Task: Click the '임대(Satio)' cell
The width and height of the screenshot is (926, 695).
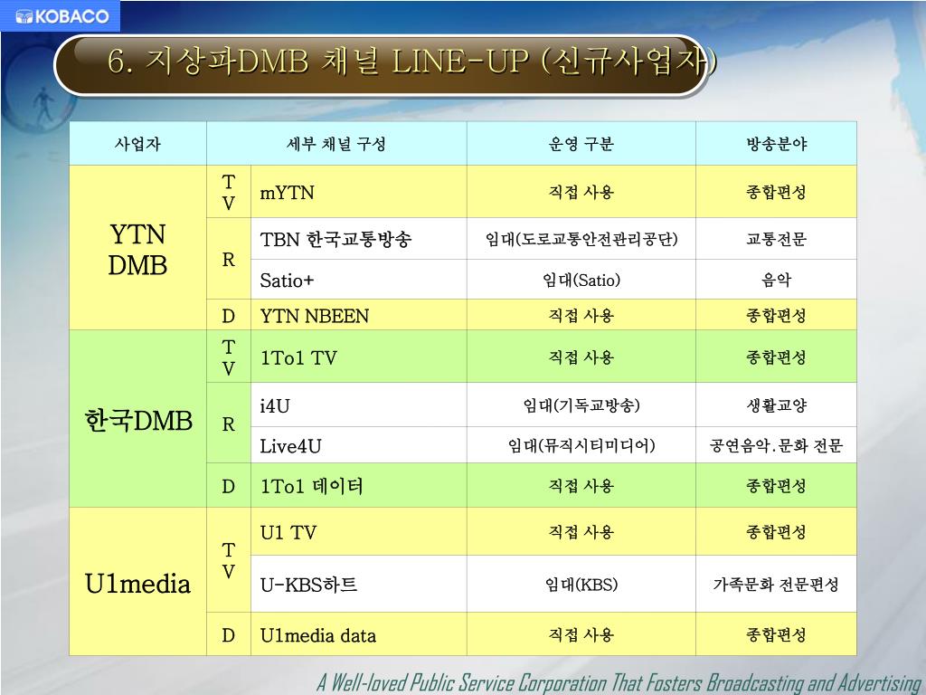Action: click(581, 280)
